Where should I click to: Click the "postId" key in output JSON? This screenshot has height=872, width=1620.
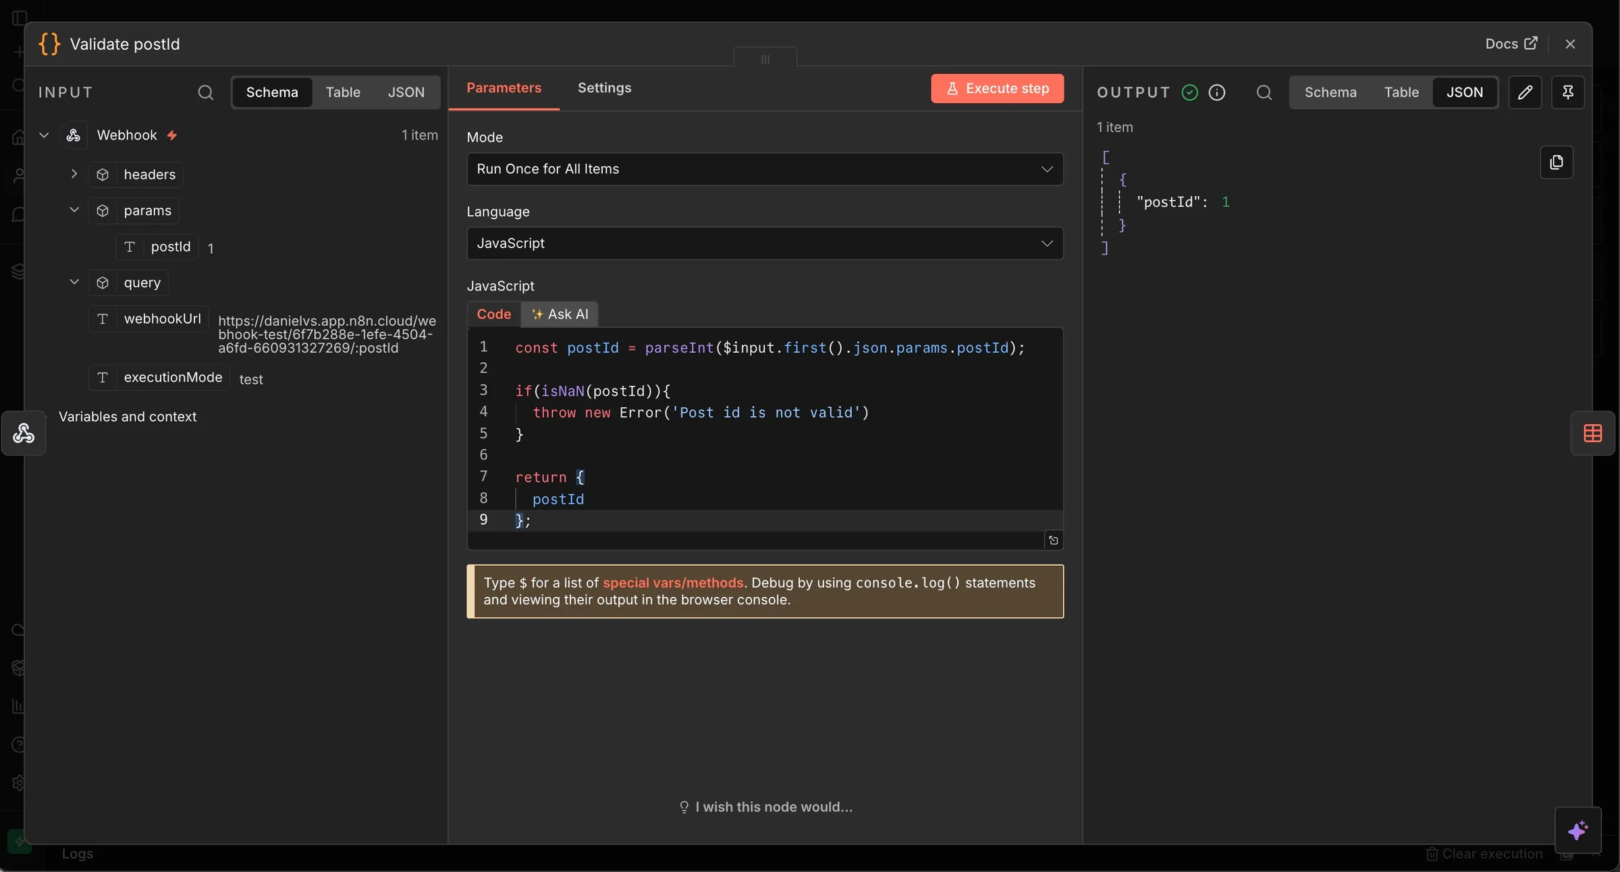(x=1167, y=202)
